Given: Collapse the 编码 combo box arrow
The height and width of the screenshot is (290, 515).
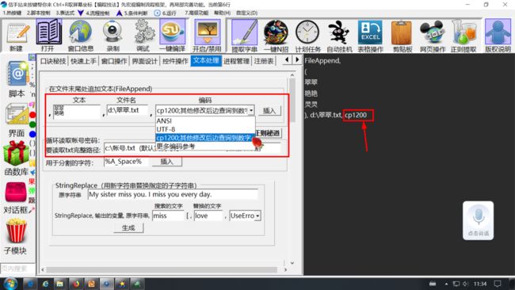Looking at the screenshot, I should (251, 111).
